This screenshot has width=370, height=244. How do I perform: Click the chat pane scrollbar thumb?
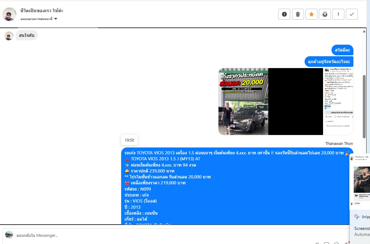click(364, 107)
